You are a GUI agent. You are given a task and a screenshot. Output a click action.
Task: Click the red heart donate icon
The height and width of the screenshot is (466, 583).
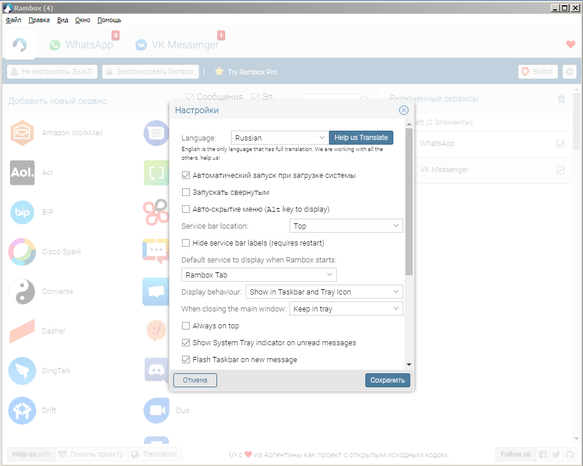click(571, 44)
